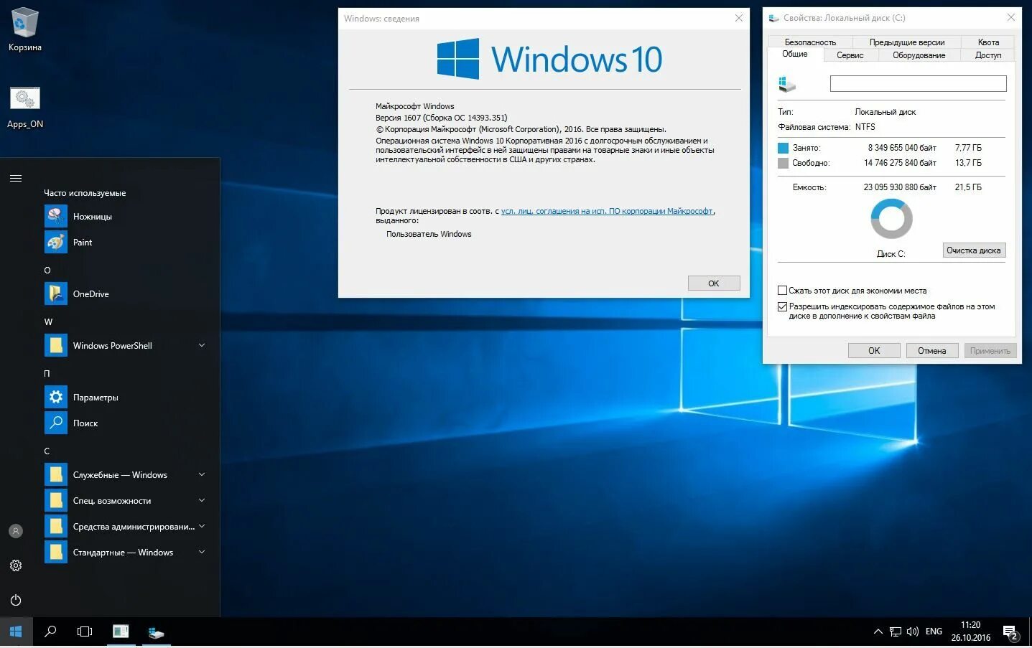Image resolution: width=1032 pixels, height=648 pixels.
Task: Open the Стандартные — Windows folder icon
Action: (56, 552)
